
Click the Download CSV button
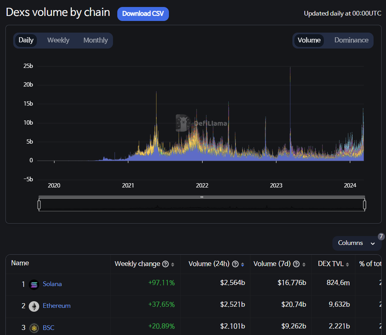pos(143,14)
